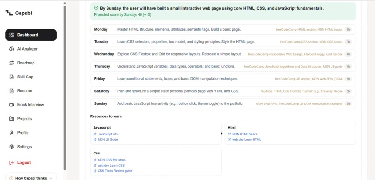Click external-link icon beside MDN HTML basics
Screen dimensions: 375x180
click(229, 134)
